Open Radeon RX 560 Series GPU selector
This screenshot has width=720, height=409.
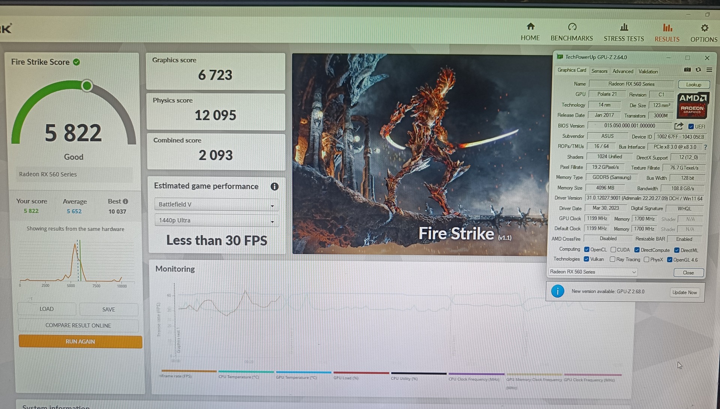[x=593, y=272]
